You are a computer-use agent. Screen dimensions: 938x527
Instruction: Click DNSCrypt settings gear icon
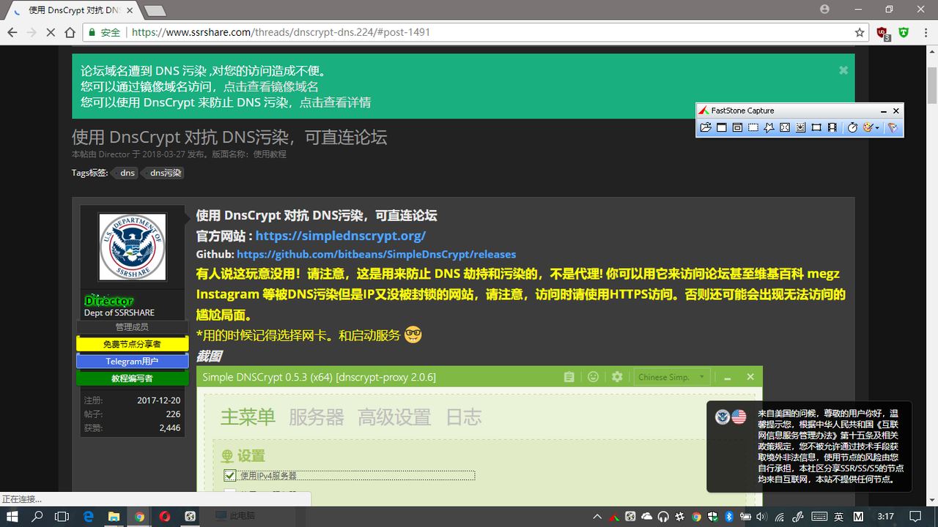pos(617,377)
